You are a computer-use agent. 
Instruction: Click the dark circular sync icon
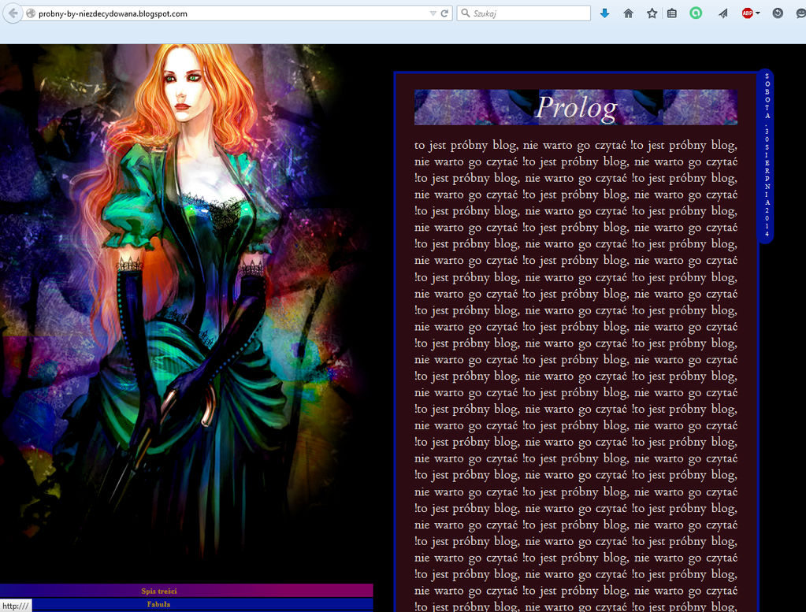point(778,13)
